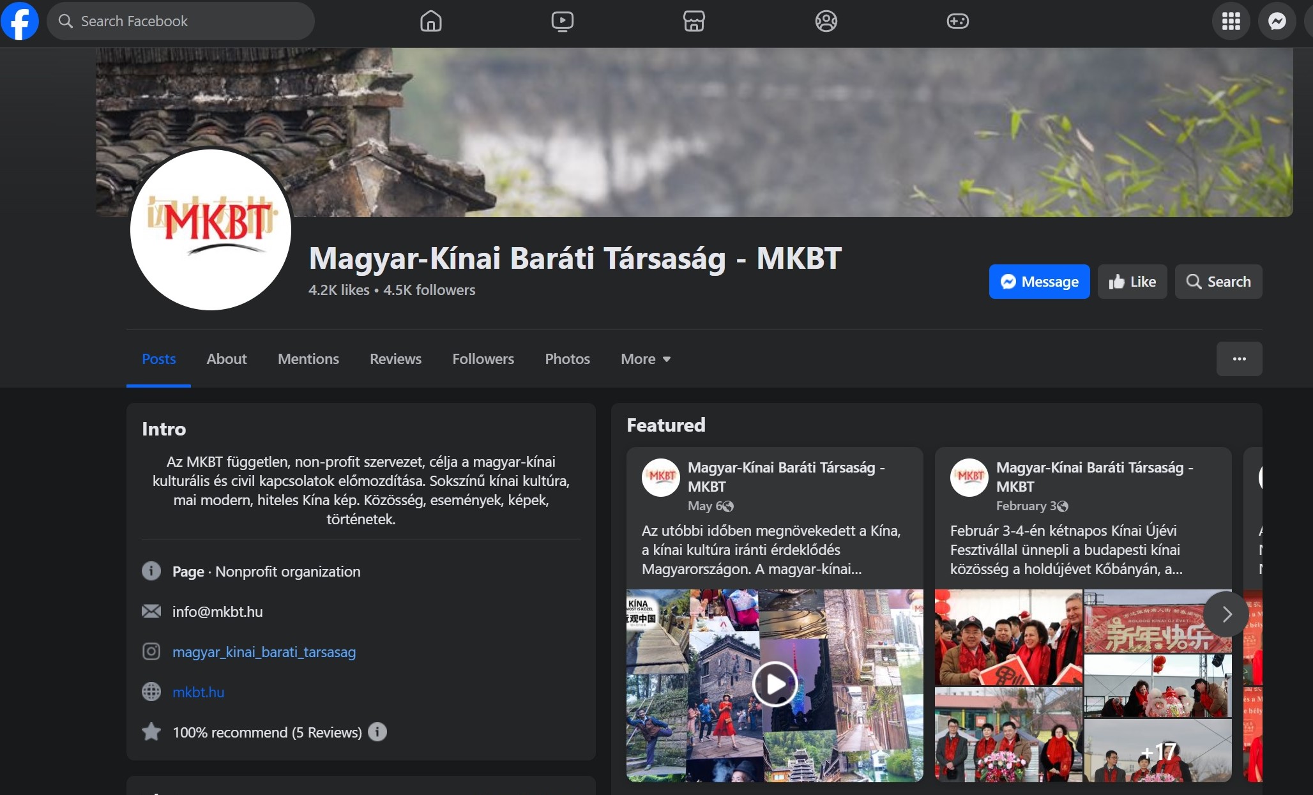Open the Followers tab
Viewport: 1313px width, 795px height.
483,359
